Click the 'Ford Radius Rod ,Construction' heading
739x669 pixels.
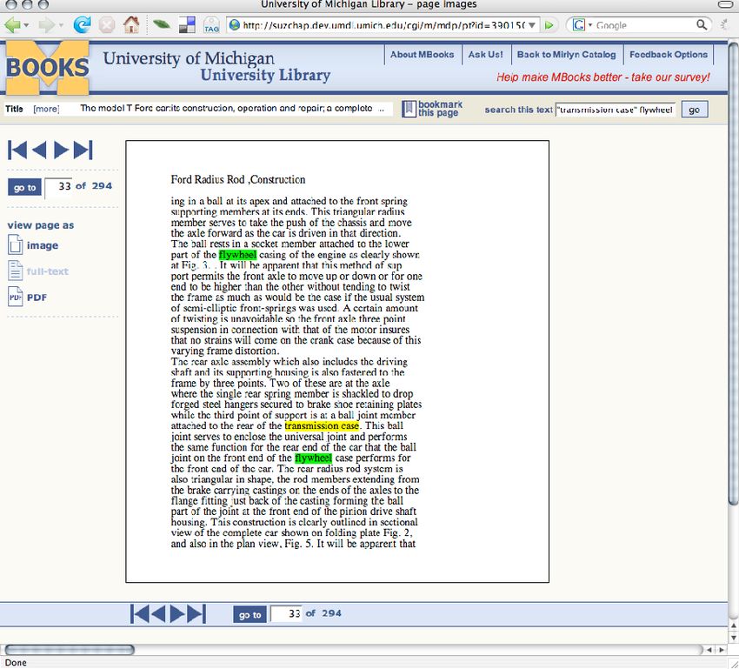point(238,179)
